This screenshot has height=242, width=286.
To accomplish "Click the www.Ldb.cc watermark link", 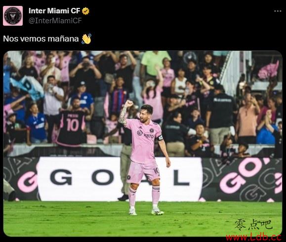I will pyautogui.click(x=253, y=237).
